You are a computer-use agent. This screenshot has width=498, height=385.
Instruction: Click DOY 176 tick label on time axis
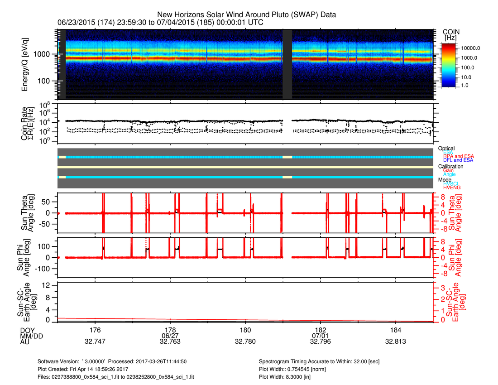pyautogui.click(x=95, y=329)
